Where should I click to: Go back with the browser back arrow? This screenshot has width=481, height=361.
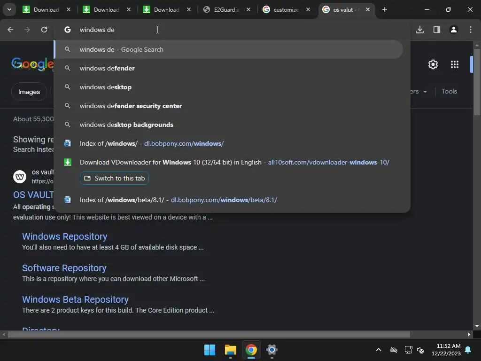[10, 30]
